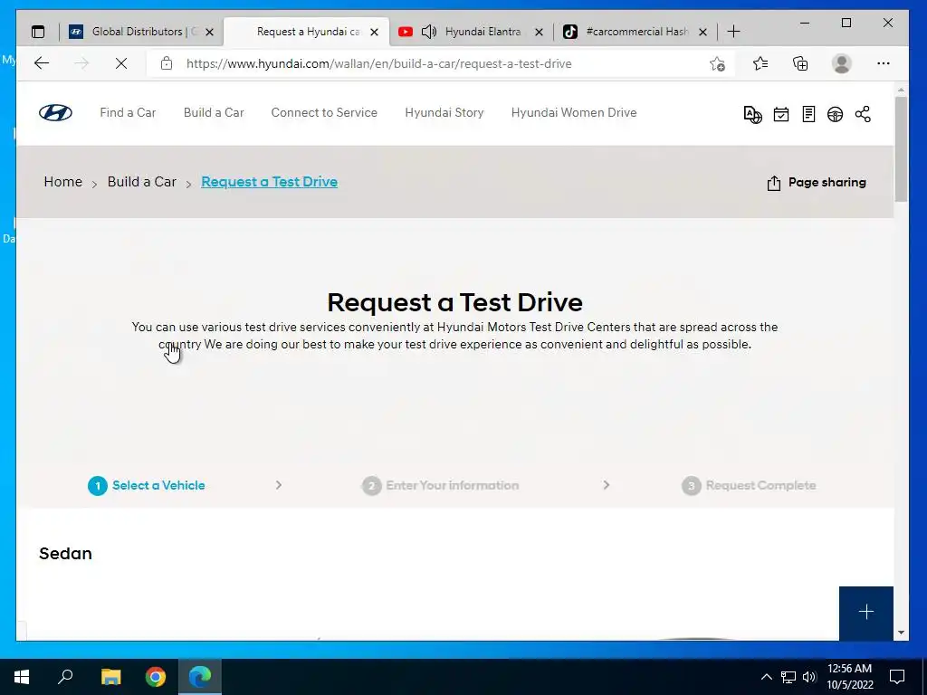Open the volume tray icon
Image resolution: width=927 pixels, height=695 pixels.
coord(809,677)
